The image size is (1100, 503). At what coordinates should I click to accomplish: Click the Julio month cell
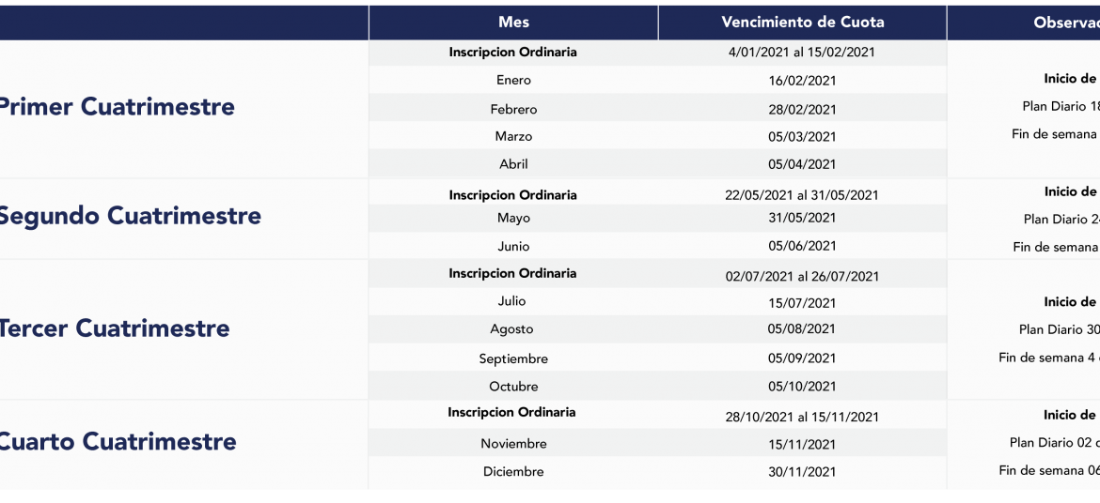tap(513, 301)
